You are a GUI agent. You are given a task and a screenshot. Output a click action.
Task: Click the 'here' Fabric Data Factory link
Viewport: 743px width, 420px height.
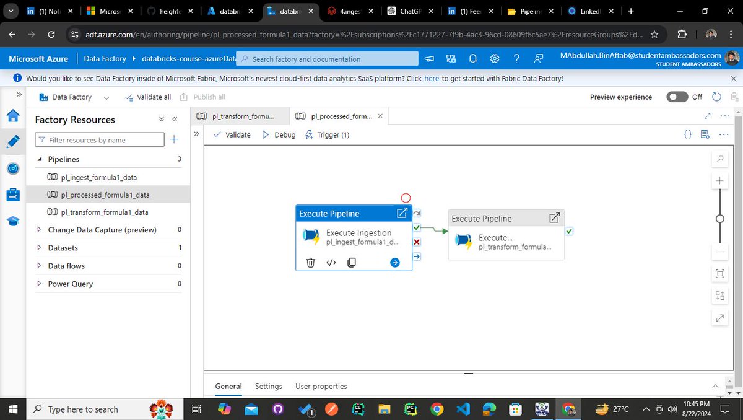point(432,79)
